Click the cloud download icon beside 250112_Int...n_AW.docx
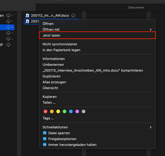The image size is (165, 156). (x=73, y=16)
